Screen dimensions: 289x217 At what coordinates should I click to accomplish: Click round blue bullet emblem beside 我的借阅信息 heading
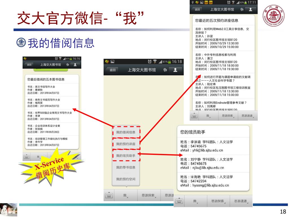coord(21,42)
